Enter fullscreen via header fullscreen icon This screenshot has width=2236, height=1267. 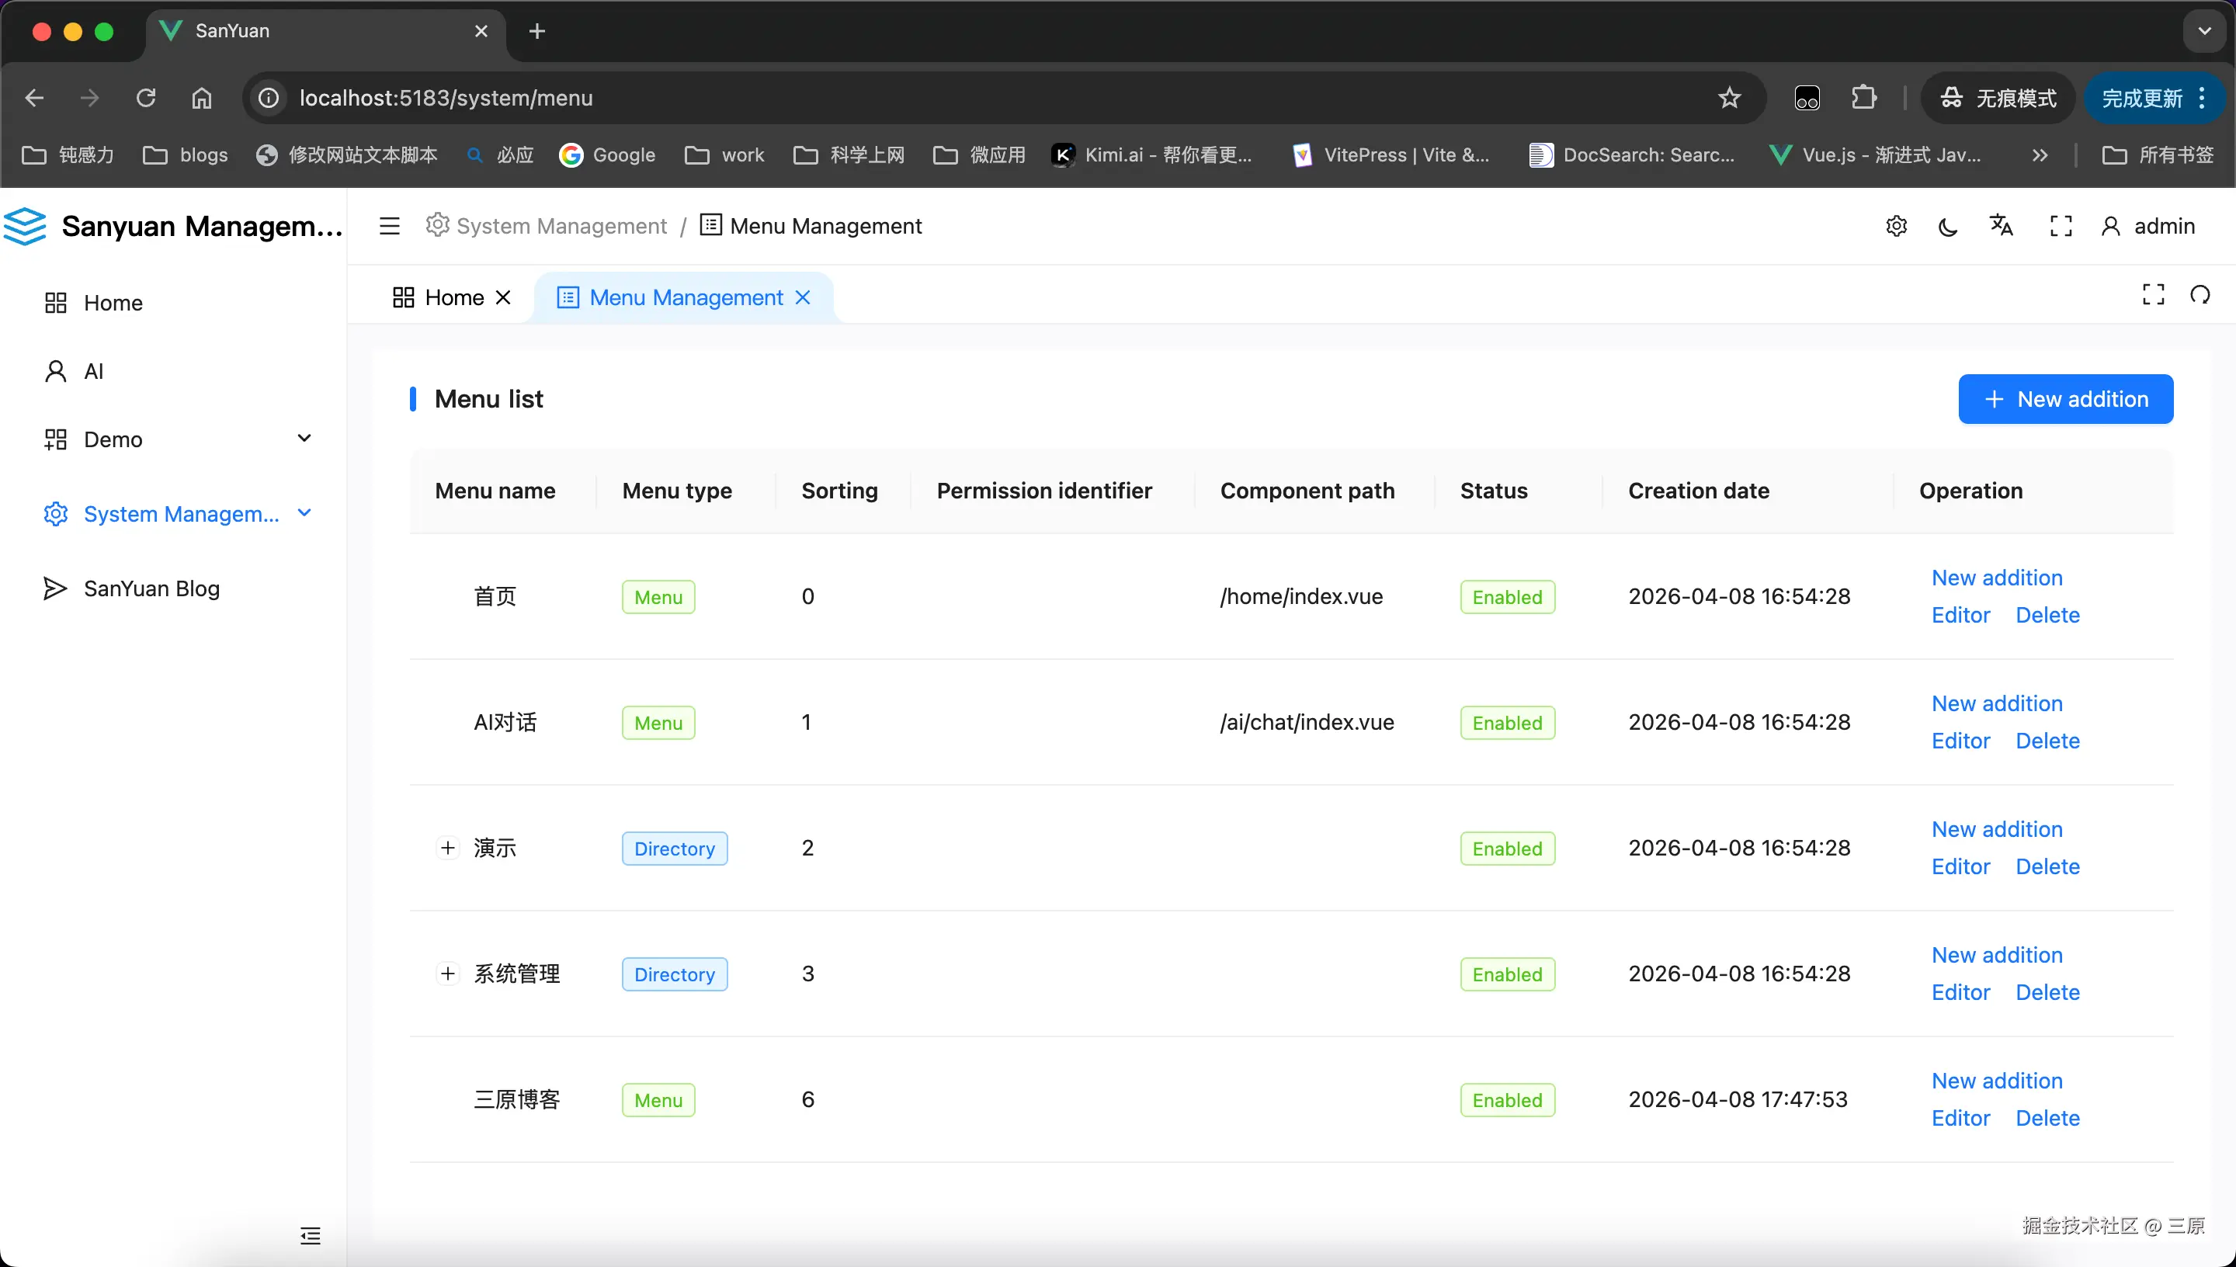click(x=2061, y=226)
